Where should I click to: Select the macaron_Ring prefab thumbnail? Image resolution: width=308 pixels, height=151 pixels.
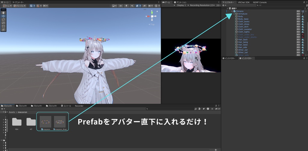coord(60,122)
